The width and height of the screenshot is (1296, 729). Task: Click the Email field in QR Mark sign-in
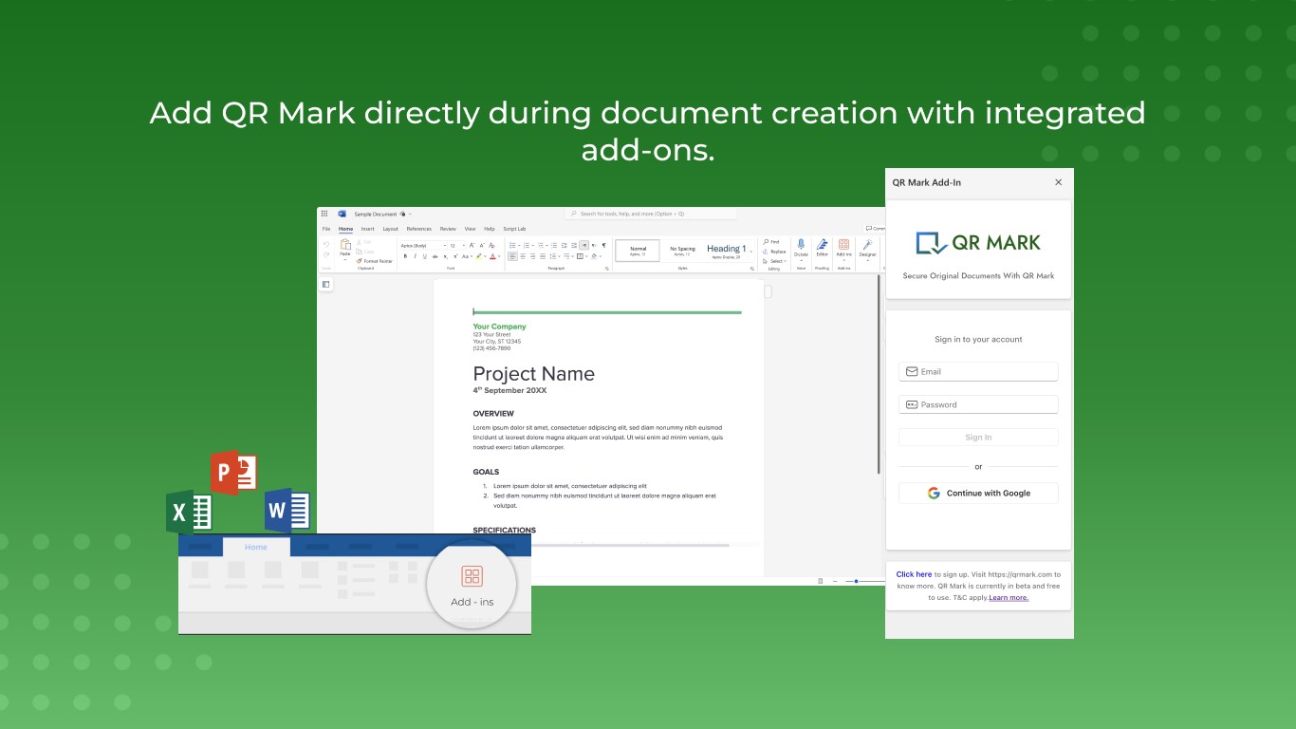point(978,371)
